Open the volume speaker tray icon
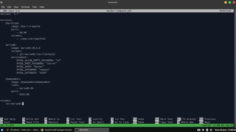The height and width of the screenshot is (132, 236). pos(211,130)
